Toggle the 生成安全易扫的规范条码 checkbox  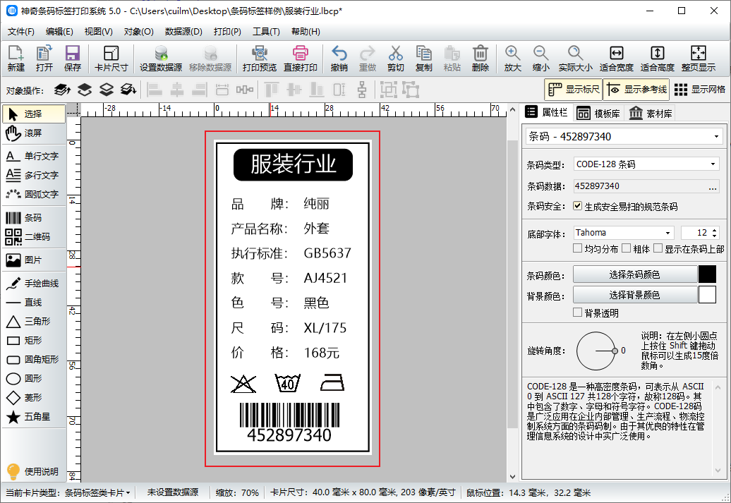click(x=578, y=206)
